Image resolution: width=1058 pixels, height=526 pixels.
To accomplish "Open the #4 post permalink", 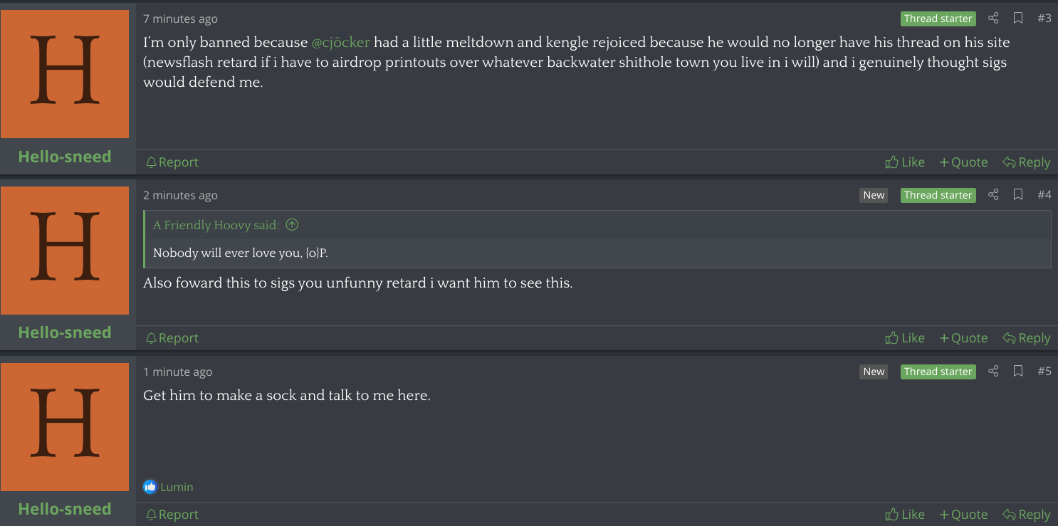I will click(1044, 194).
